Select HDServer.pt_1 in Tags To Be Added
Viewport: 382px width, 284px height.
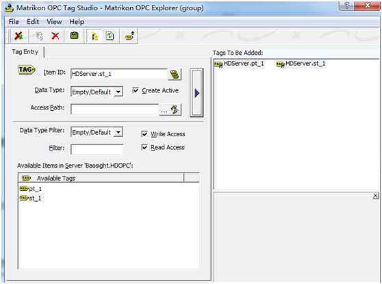coord(239,64)
